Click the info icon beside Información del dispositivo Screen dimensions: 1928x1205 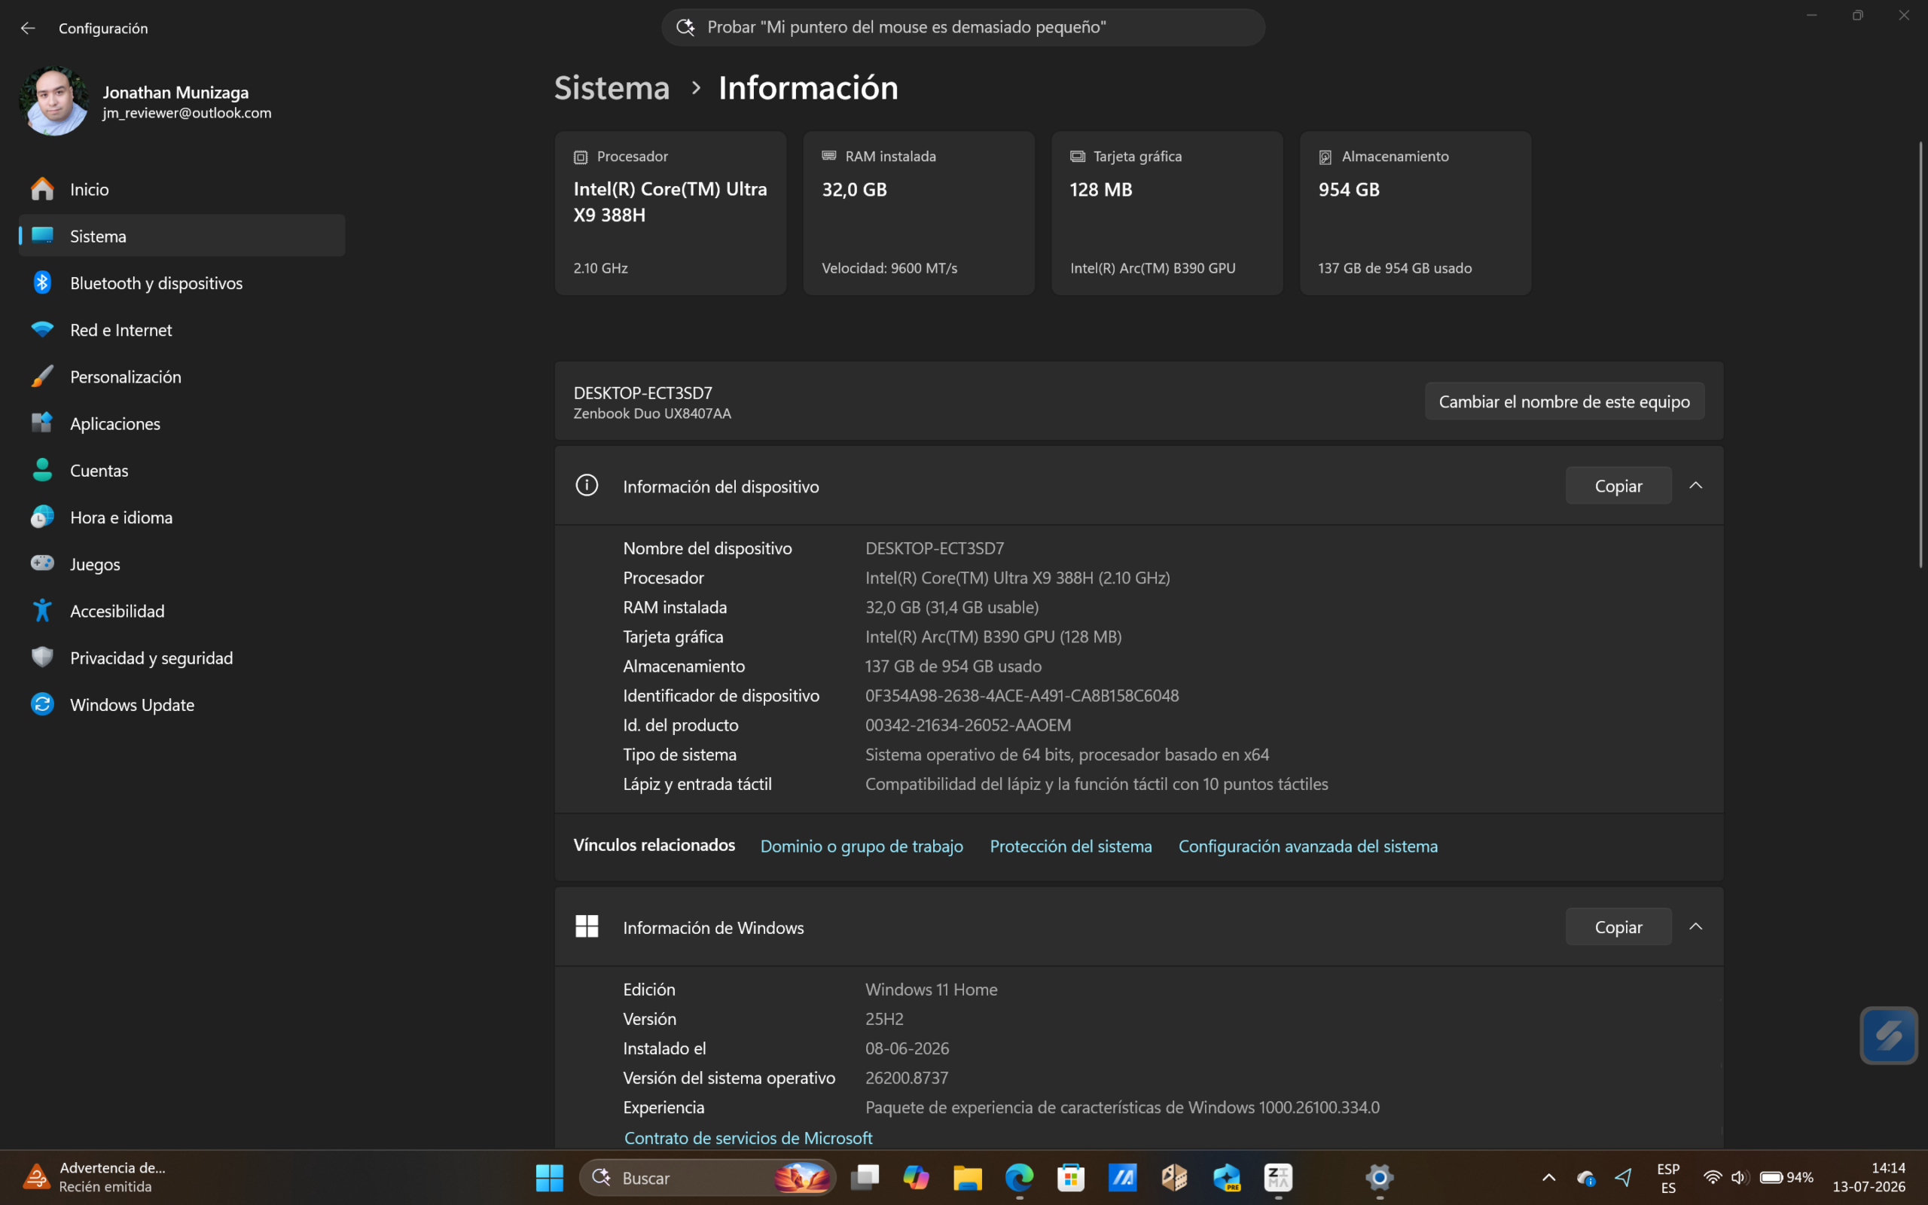coord(587,485)
